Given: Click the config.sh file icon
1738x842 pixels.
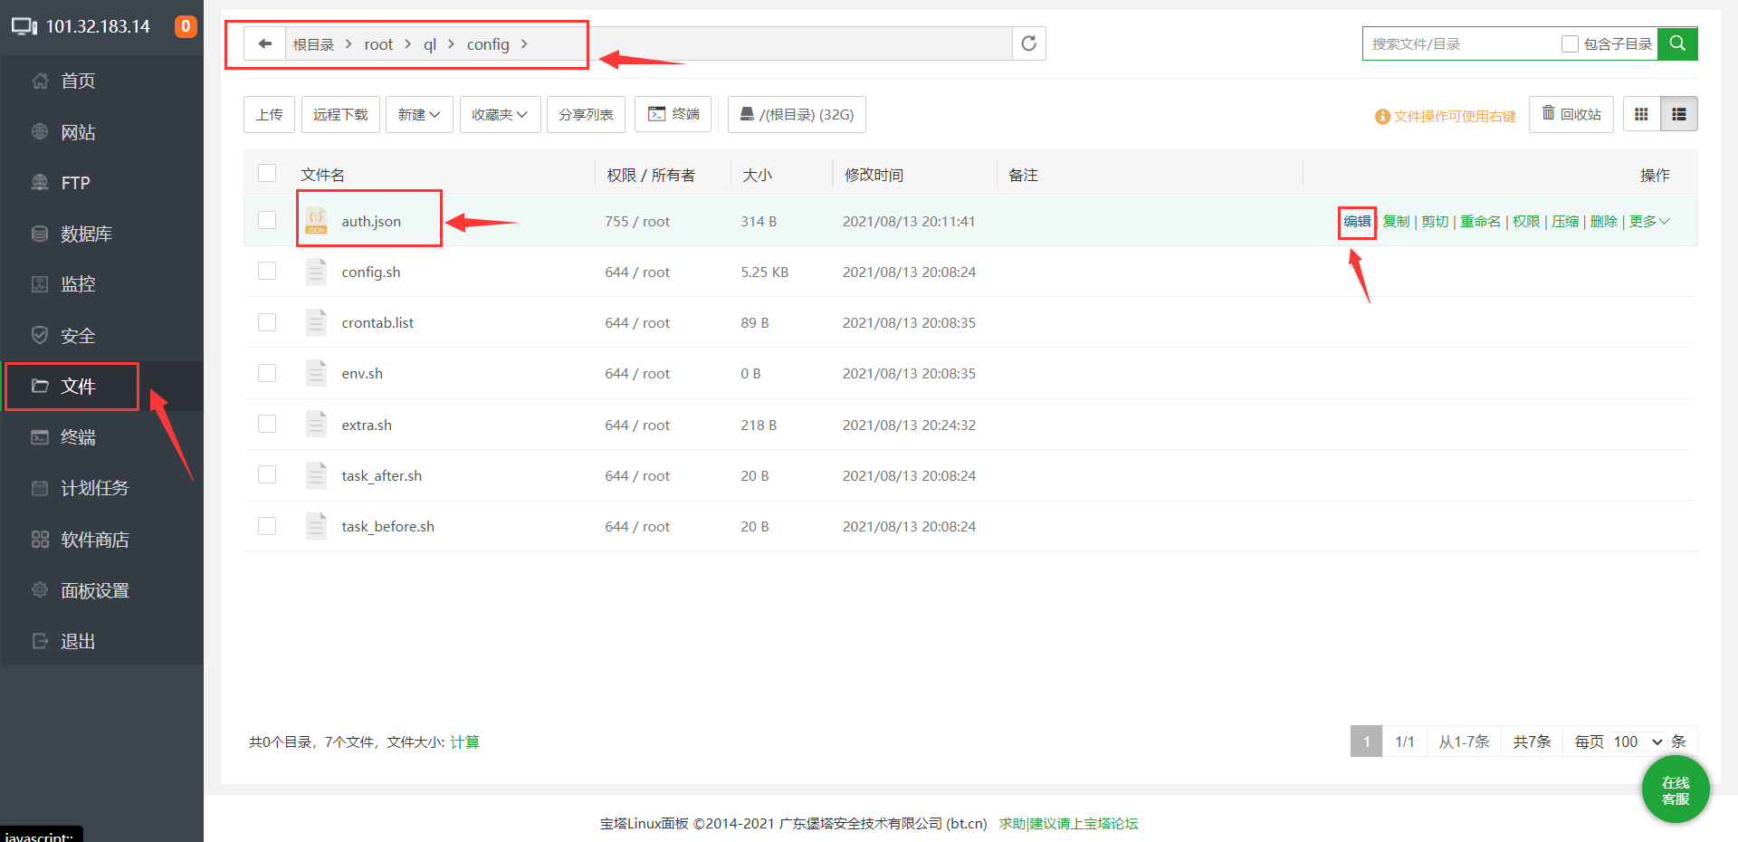Looking at the screenshot, I should [x=316, y=272].
